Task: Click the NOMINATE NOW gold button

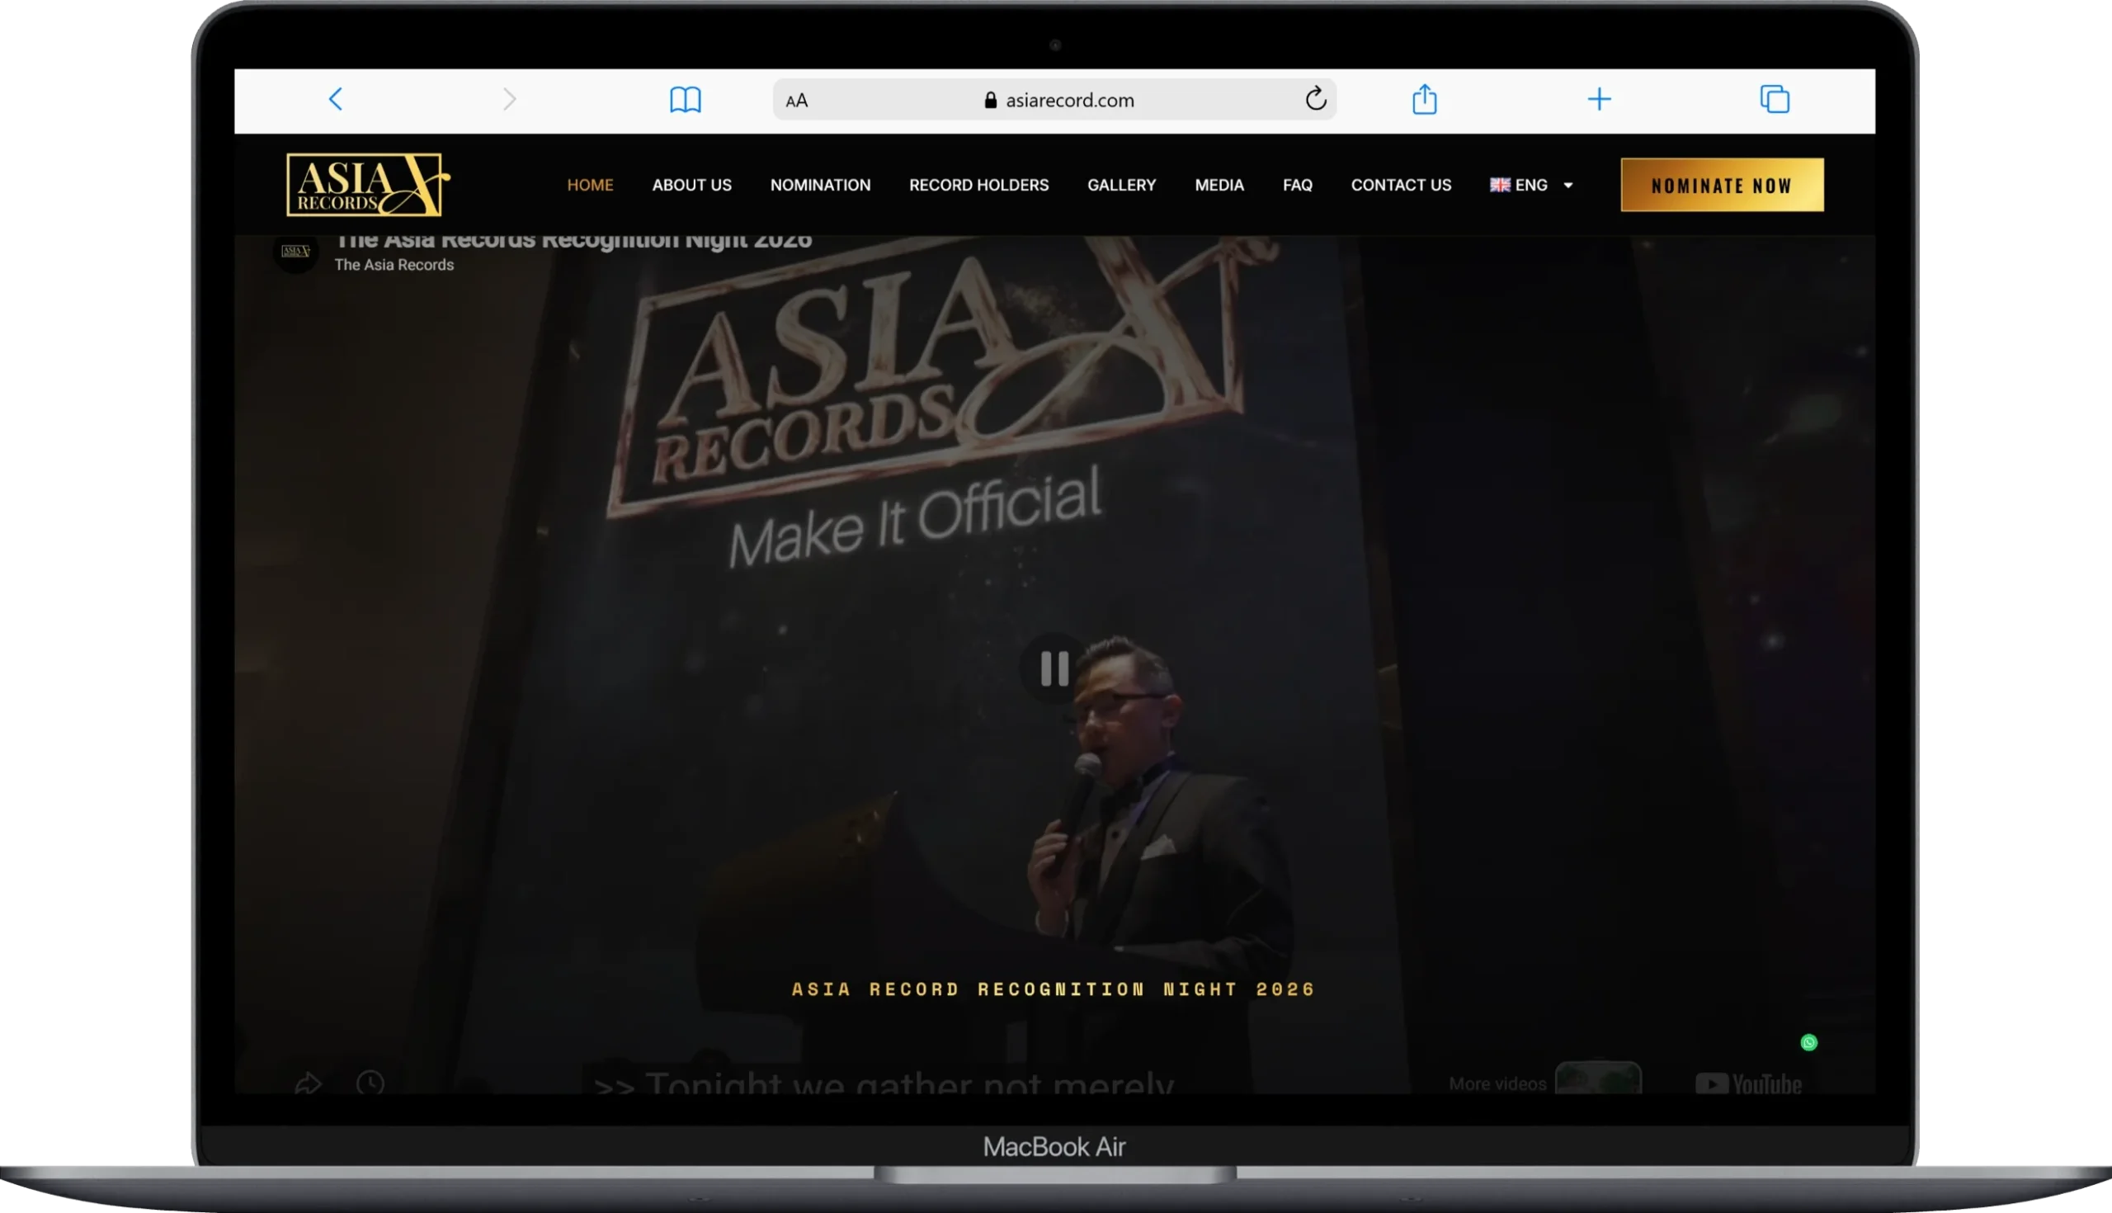Action: point(1723,185)
